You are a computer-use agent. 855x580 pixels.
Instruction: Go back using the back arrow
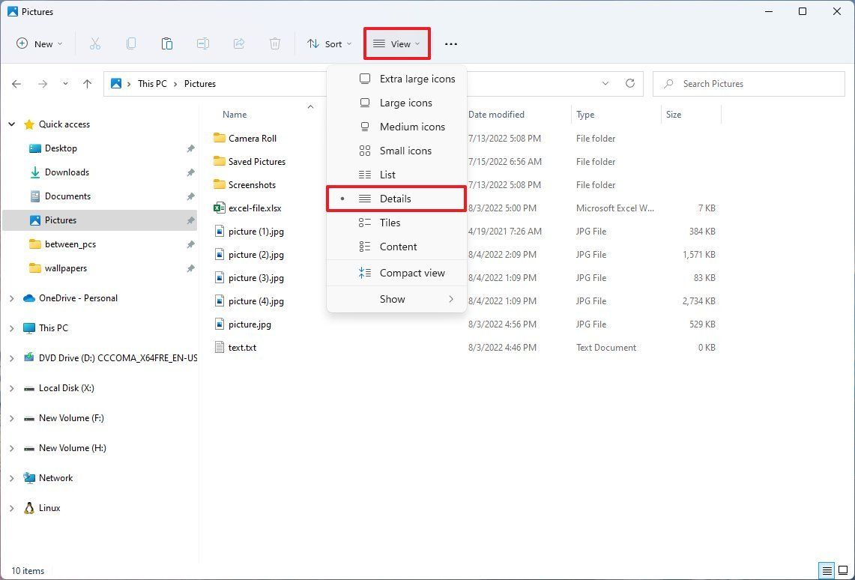(x=16, y=83)
